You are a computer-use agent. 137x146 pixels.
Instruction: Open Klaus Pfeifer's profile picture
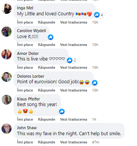[x=6, y=100]
